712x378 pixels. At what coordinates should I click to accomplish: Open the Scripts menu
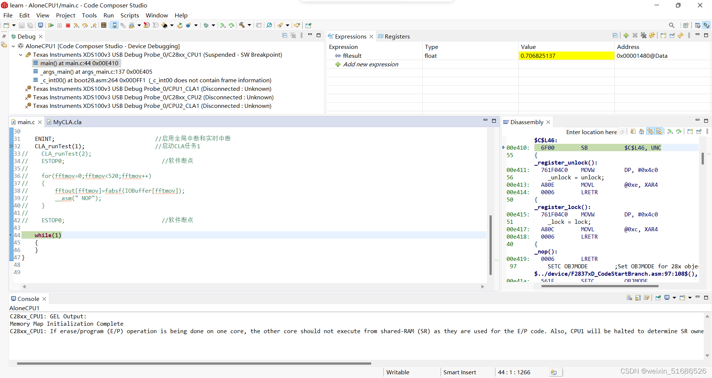tap(129, 15)
